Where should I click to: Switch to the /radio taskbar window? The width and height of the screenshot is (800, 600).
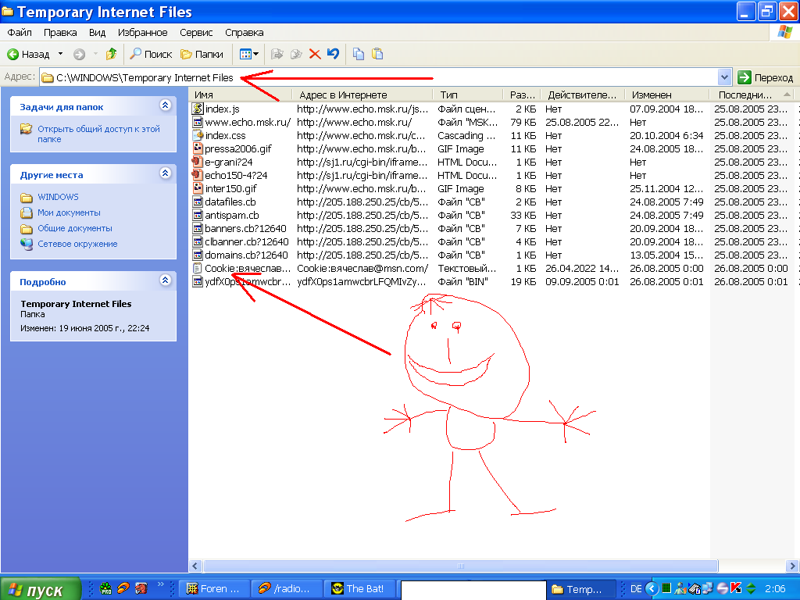(x=286, y=589)
